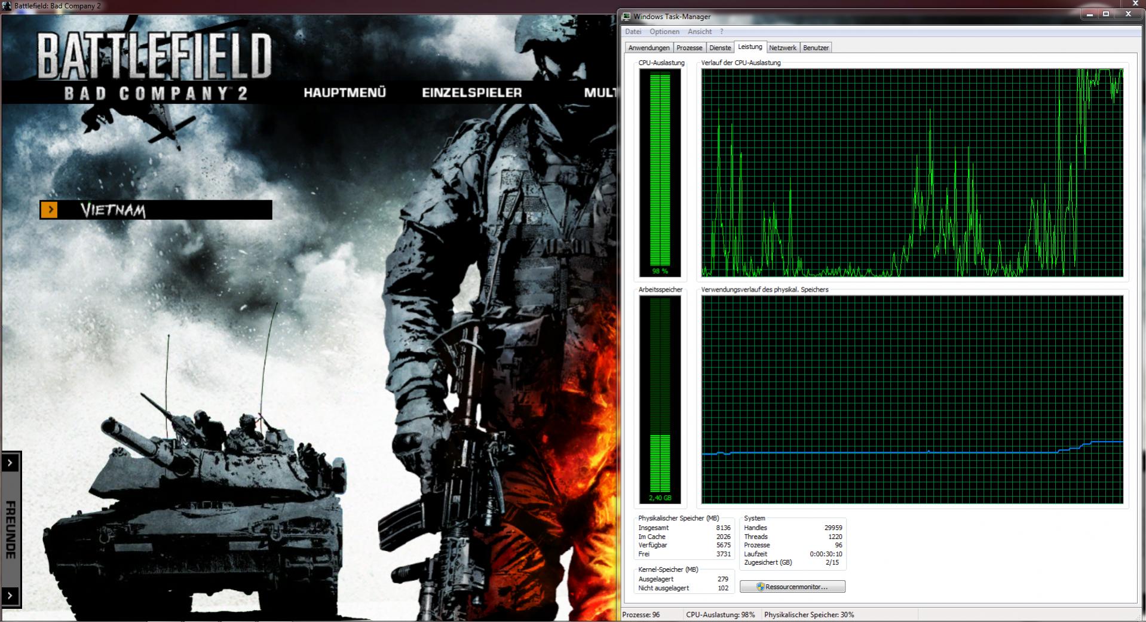The height and width of the screenshot is (622, 1146).
Task: Open the Einzelspieler section
Action: 472,93
